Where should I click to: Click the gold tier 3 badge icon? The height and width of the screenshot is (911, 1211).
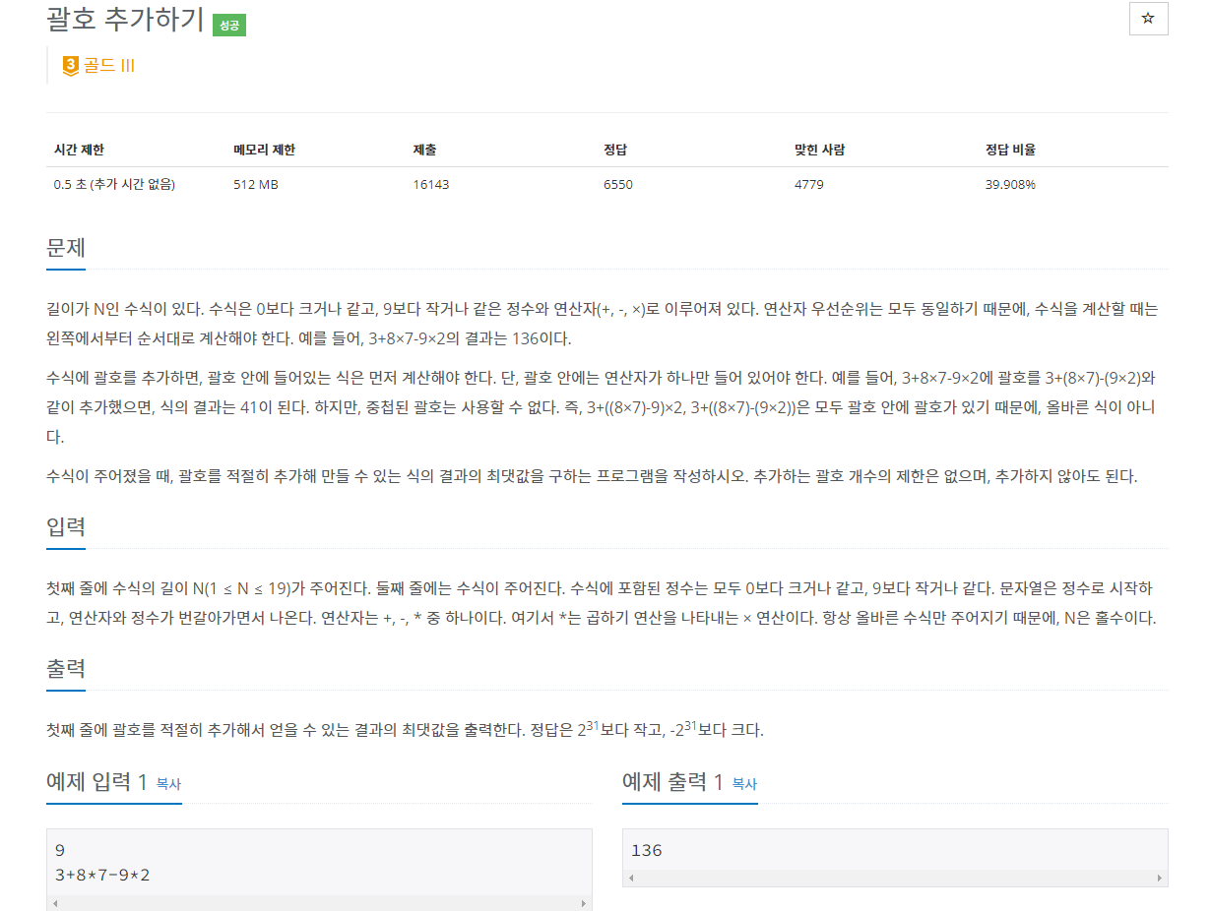point(70,66)
